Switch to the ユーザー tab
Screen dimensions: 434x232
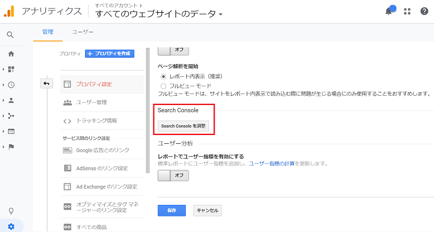(83, 32)
